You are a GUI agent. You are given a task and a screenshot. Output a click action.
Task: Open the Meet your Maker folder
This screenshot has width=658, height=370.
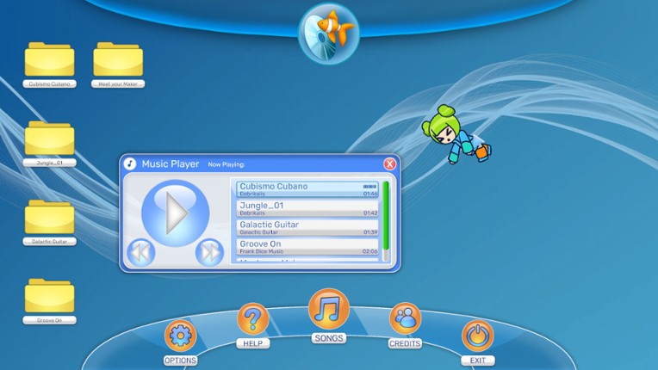click(118, 59)
